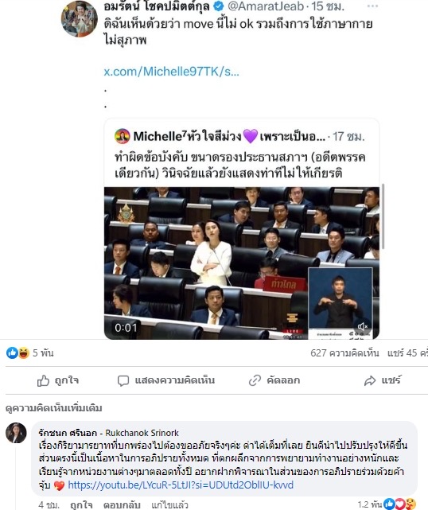
Task: Click the blue like reaction beside 5 พัน
Action: [x=12, y=352]
